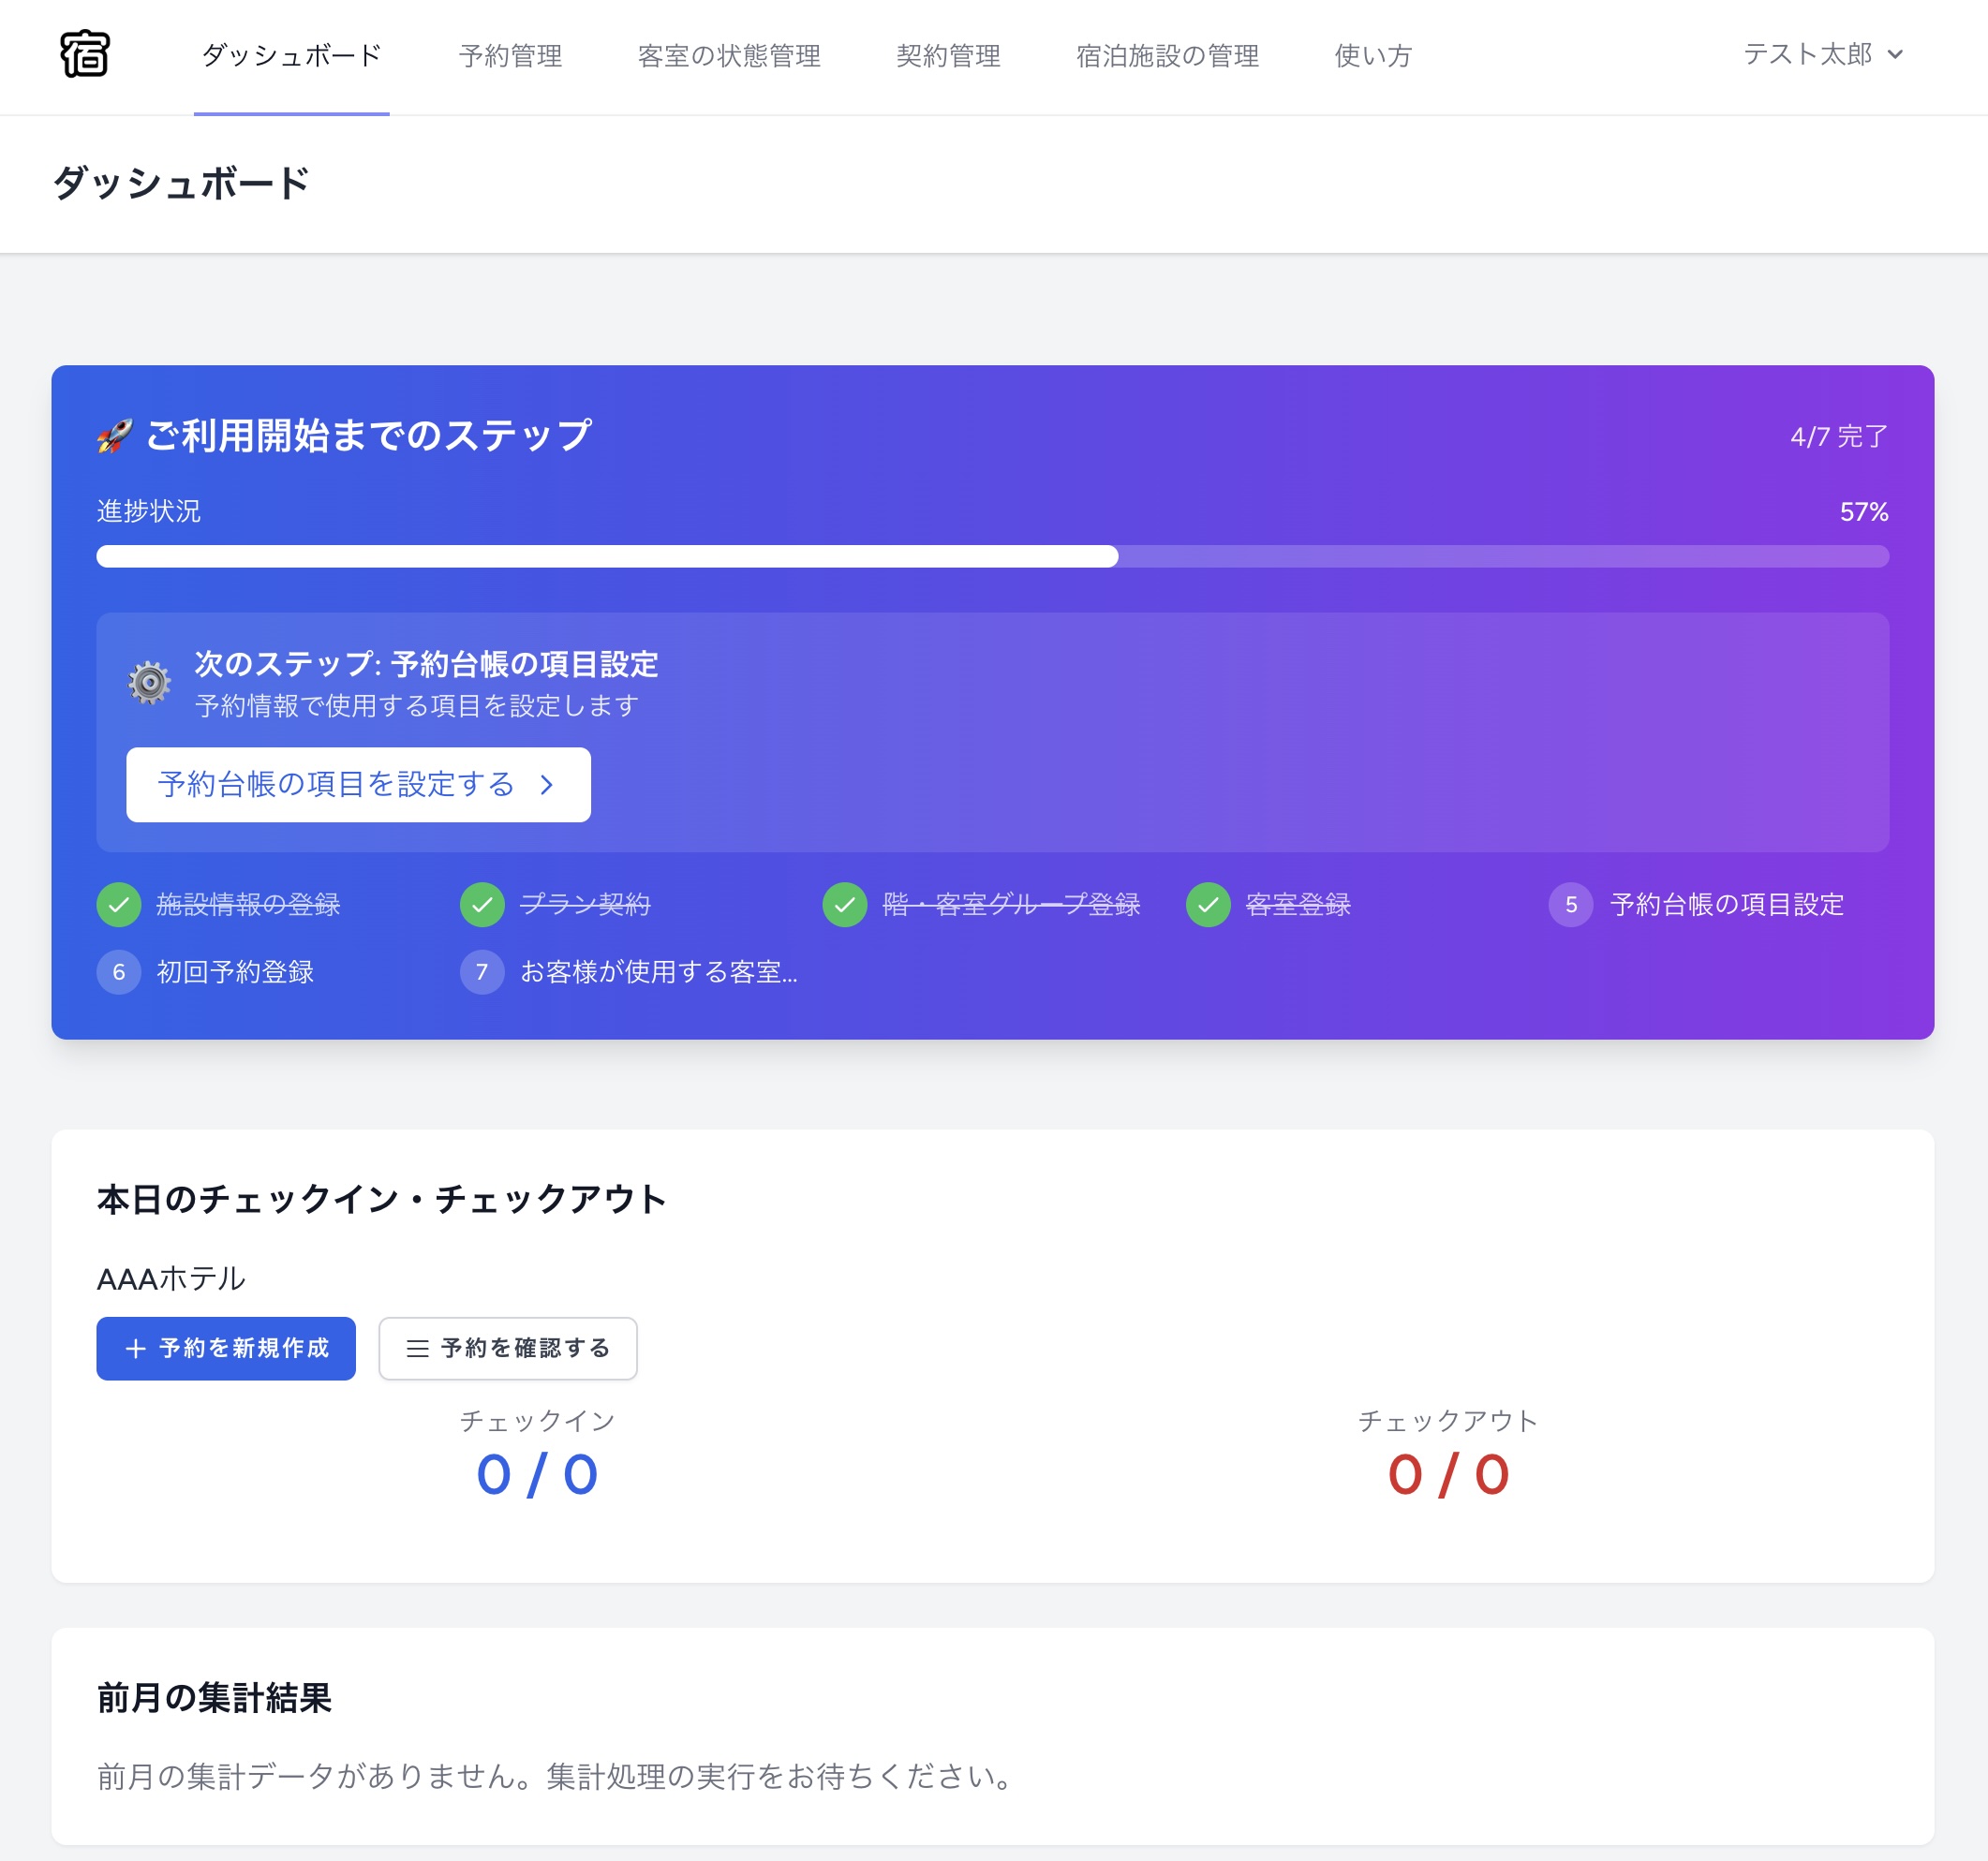
Task: Click the gear icon next to 次のステップ
Action: pyautogui.click(x=151, y=684)
